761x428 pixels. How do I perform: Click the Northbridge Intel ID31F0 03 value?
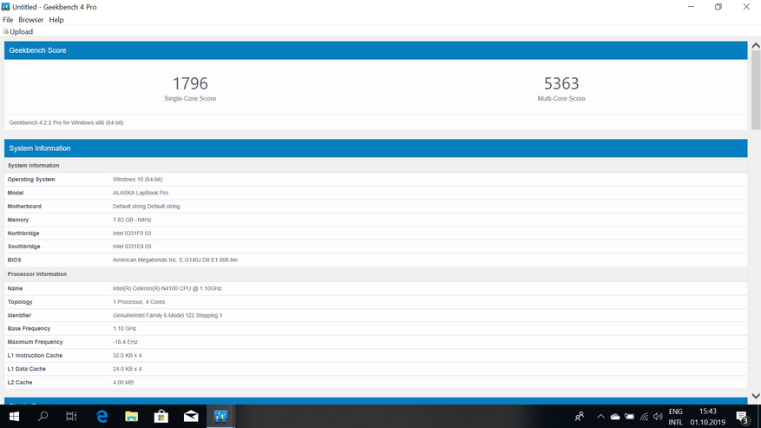(132, 234)
